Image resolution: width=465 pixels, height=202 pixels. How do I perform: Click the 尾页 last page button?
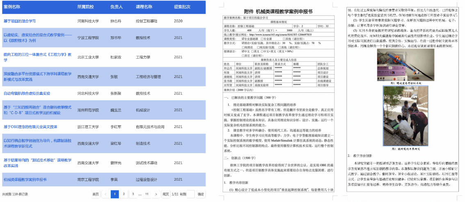[166, 194]
